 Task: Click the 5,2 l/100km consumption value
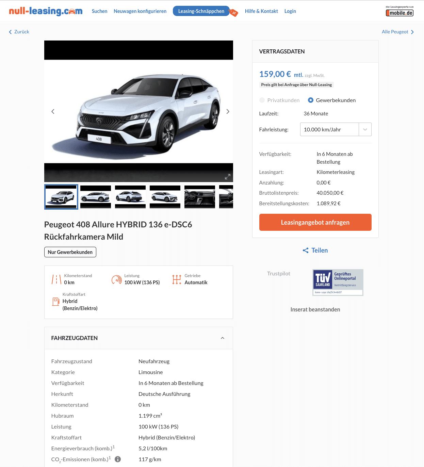click(153, 448)
